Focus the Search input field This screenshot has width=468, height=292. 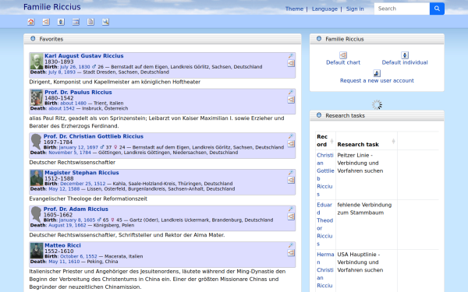(402, 9)
